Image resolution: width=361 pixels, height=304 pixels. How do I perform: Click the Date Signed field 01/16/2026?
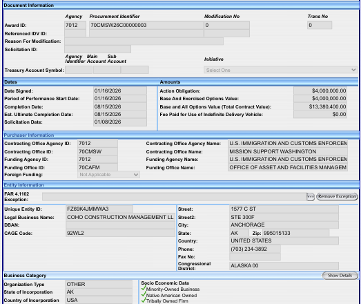pos(120,91)
